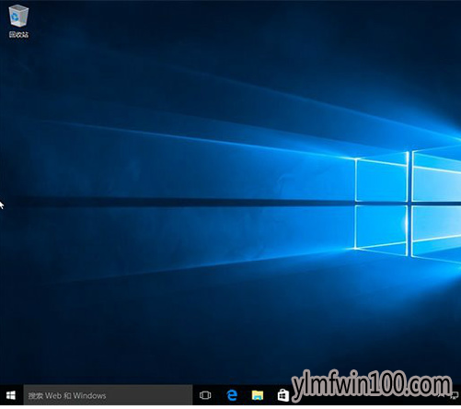Open the Recycle Bin desktop icon

[18, 21]
